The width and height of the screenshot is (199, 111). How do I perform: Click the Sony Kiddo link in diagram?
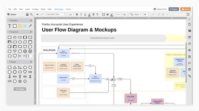click(x=131, y=96)
